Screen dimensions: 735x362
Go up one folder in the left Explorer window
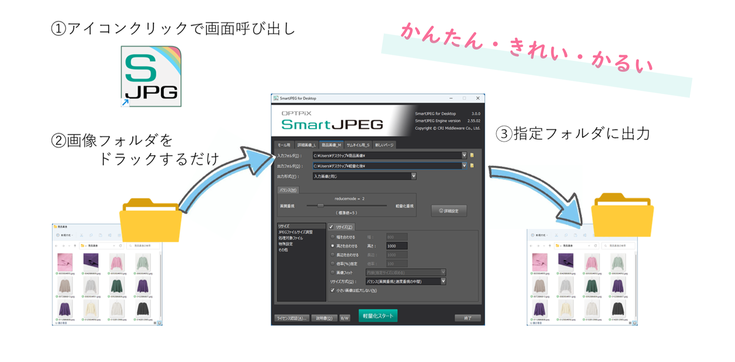pyautogui.click(x=75, y=246)
